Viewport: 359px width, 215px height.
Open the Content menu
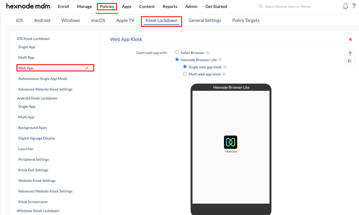click(147, 6)
